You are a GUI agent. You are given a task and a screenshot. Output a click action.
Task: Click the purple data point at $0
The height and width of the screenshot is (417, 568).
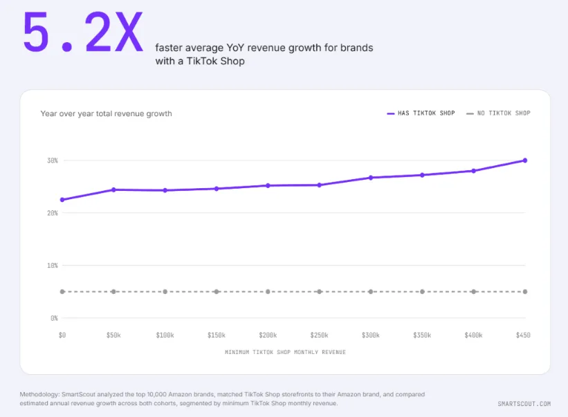coord(62,200)
